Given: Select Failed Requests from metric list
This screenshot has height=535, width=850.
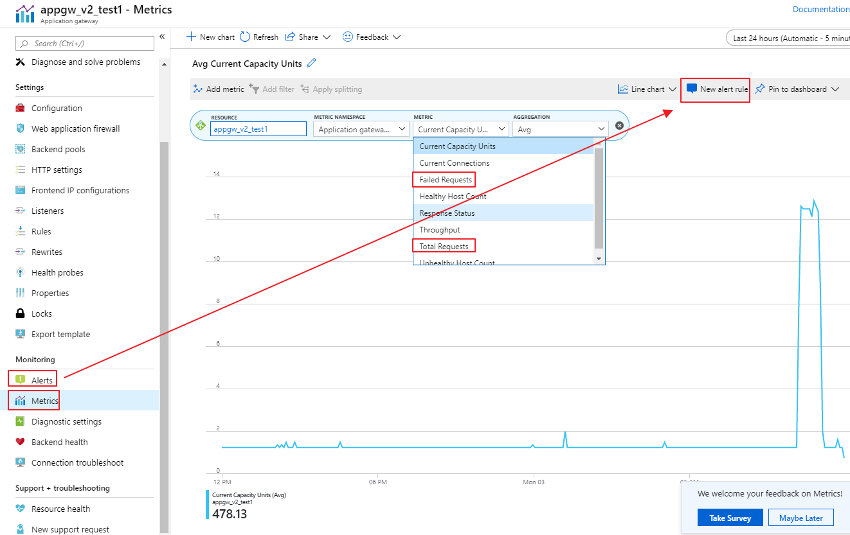Looking at the screenshot, I should (445, 180).
